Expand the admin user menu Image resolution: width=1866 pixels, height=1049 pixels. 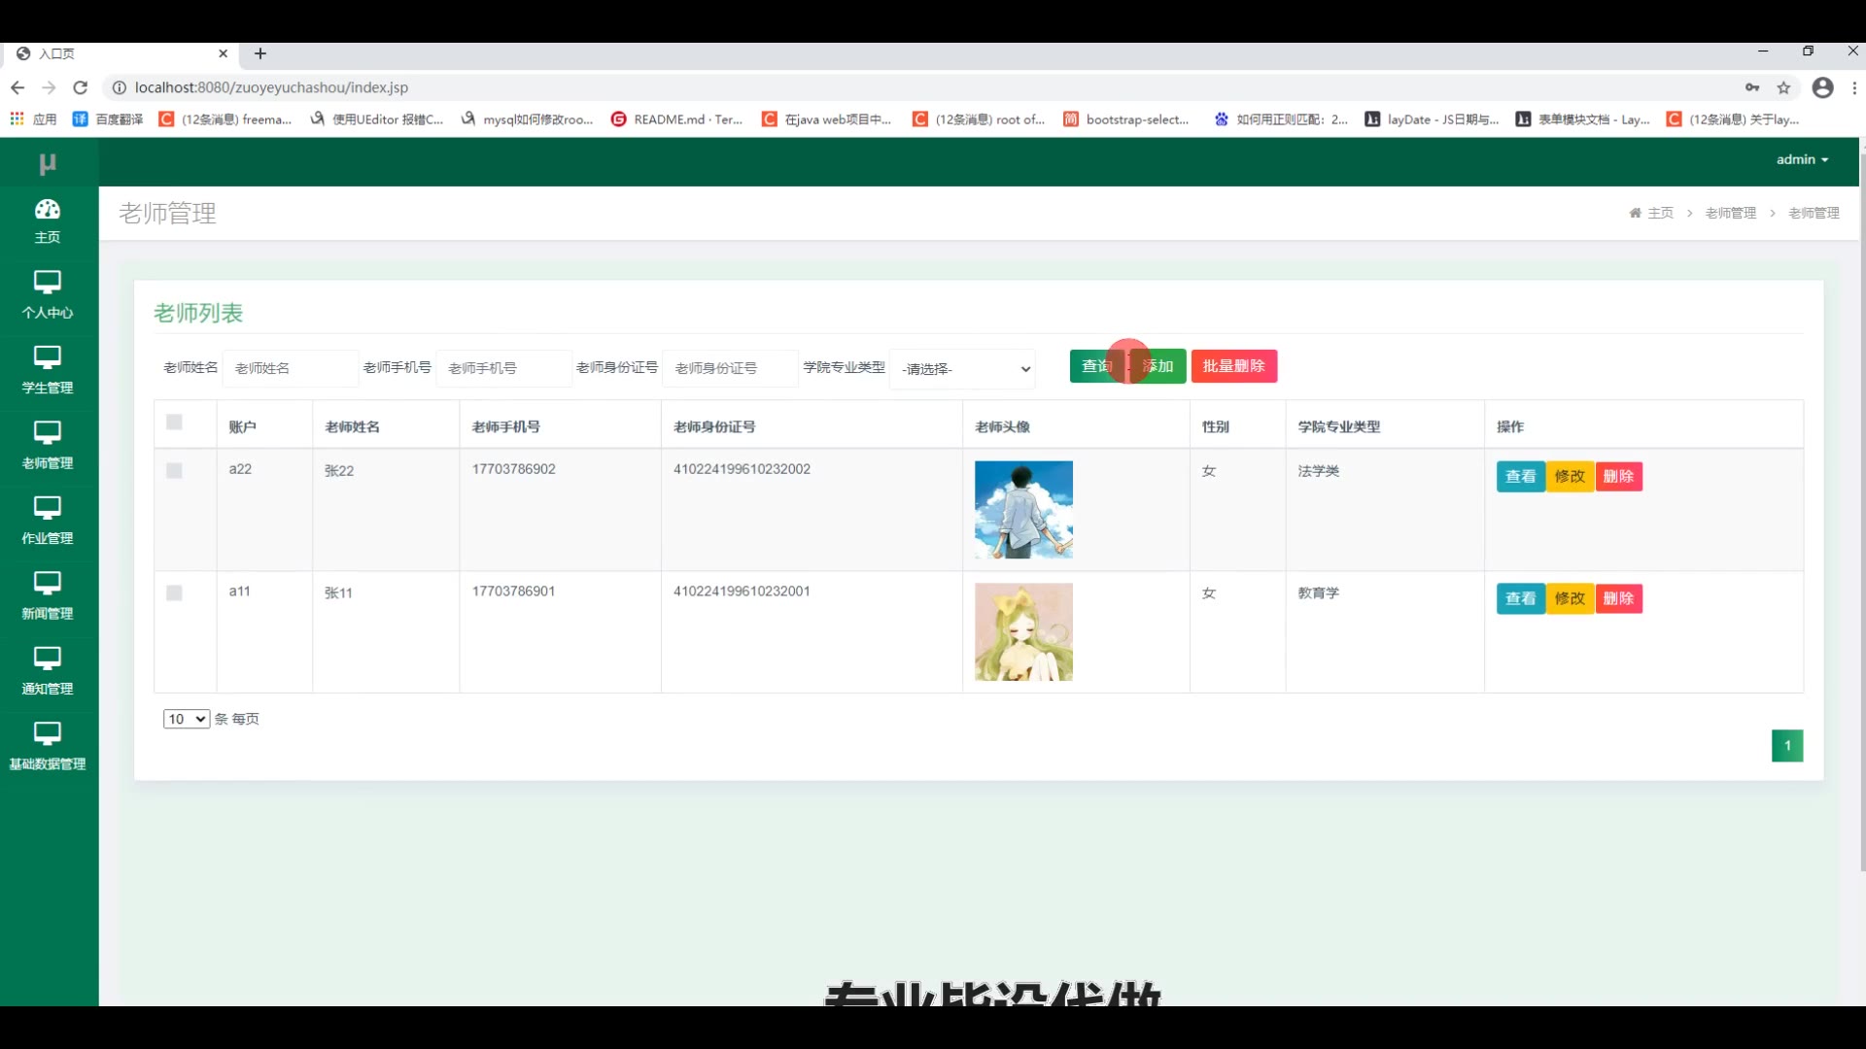coord(1802,159)
